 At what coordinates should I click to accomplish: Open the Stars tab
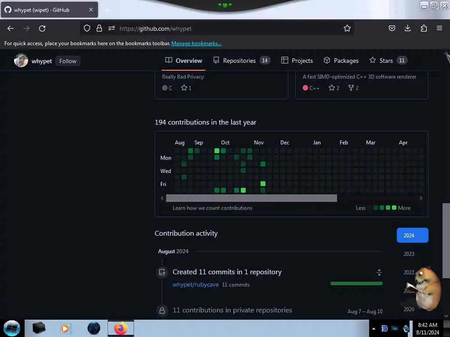pos(388,61)
